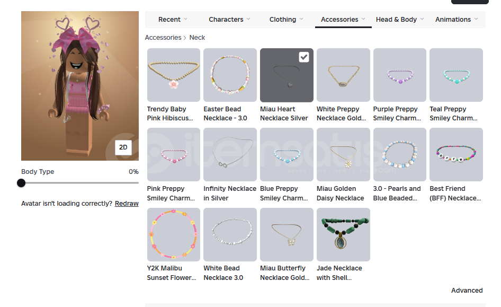
Task: Select the Trendy Baby Pink Hibiscus necklace
Action: click(174, 75)
